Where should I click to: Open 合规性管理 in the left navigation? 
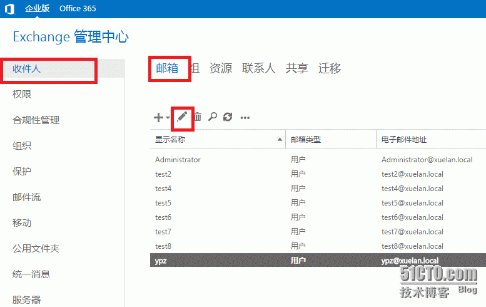36,120
